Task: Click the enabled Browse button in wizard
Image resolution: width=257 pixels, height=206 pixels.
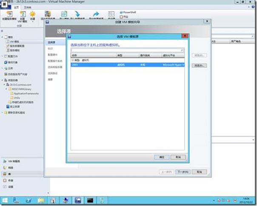Action: coord(199,66)
